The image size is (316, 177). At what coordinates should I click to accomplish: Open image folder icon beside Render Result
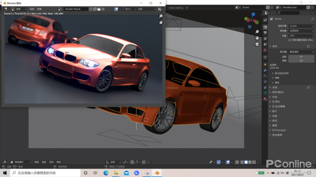click(99, 9)
